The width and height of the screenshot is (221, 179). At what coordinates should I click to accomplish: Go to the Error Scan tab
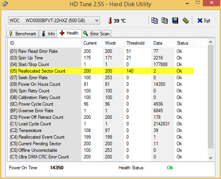(x=97, y=34)
